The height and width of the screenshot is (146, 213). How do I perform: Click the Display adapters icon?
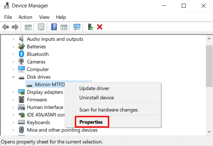(21, 92)
